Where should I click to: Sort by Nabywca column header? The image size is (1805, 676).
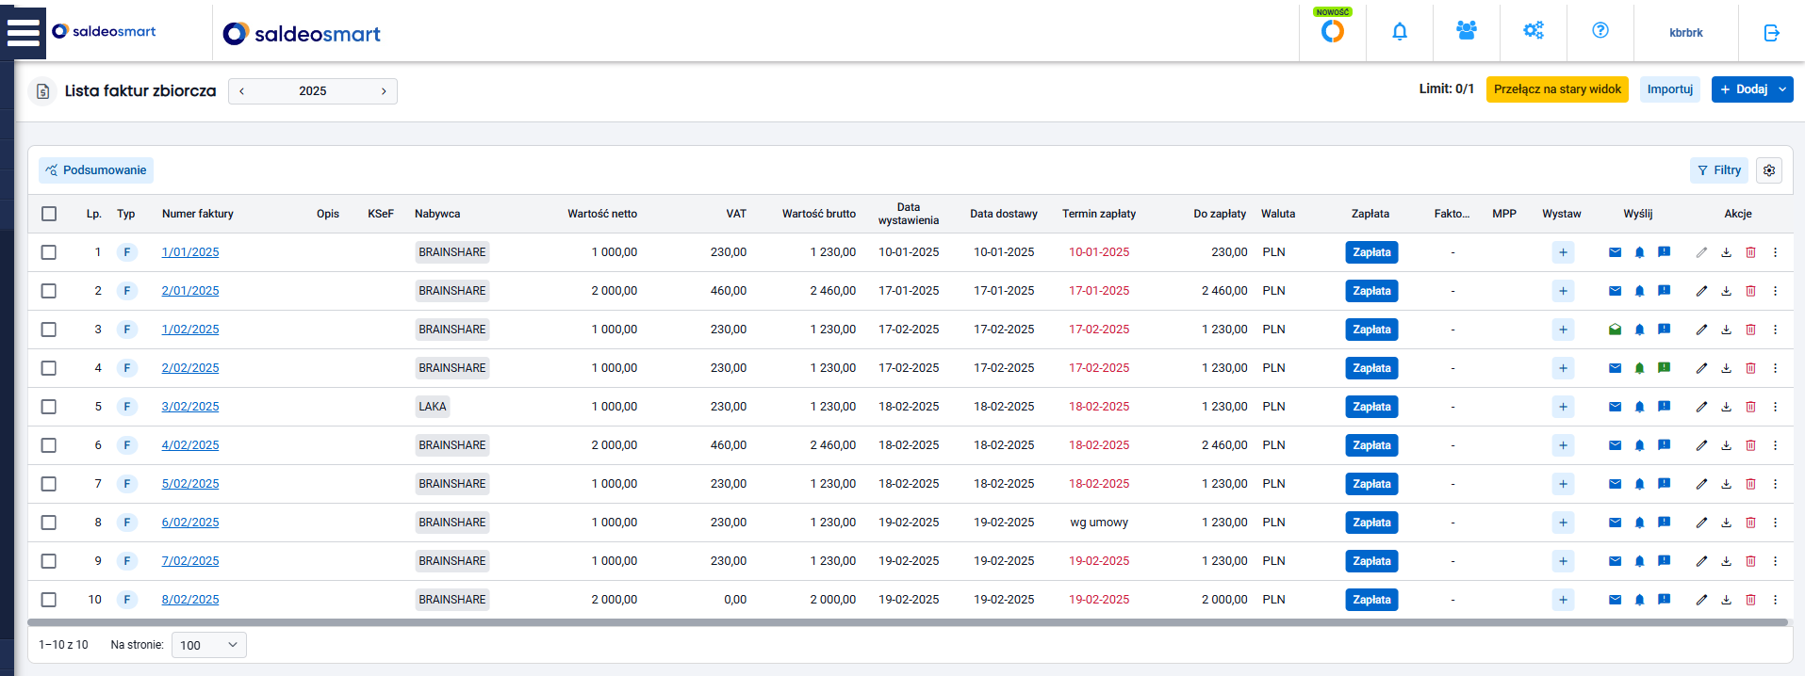(437, 214)
